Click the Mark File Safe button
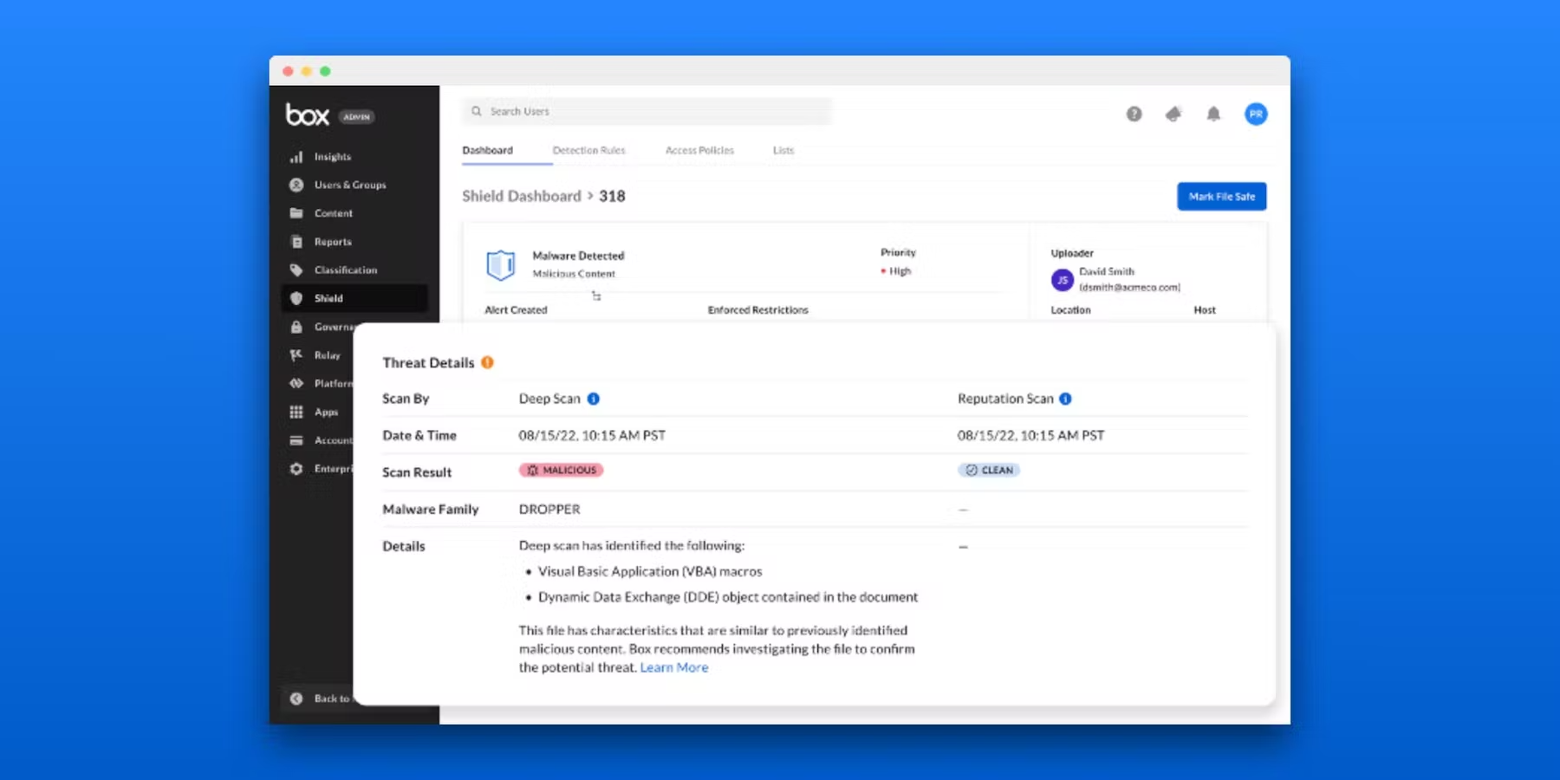This screenshot has height=780, width=1560. [1221, 196]
